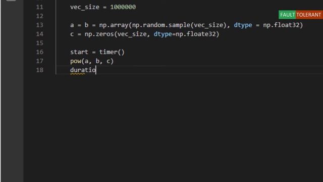Click line number 16 in the gutter

pos(39,52)
